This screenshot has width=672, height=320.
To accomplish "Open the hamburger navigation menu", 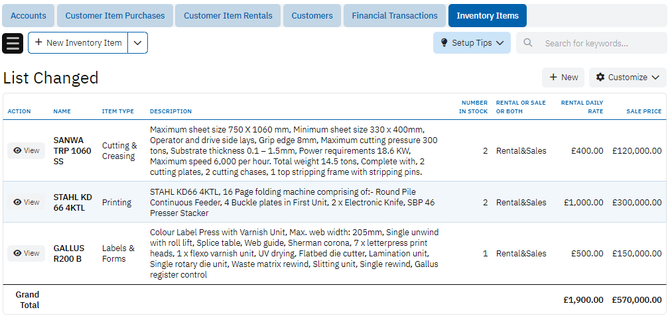I will [13, 43].
